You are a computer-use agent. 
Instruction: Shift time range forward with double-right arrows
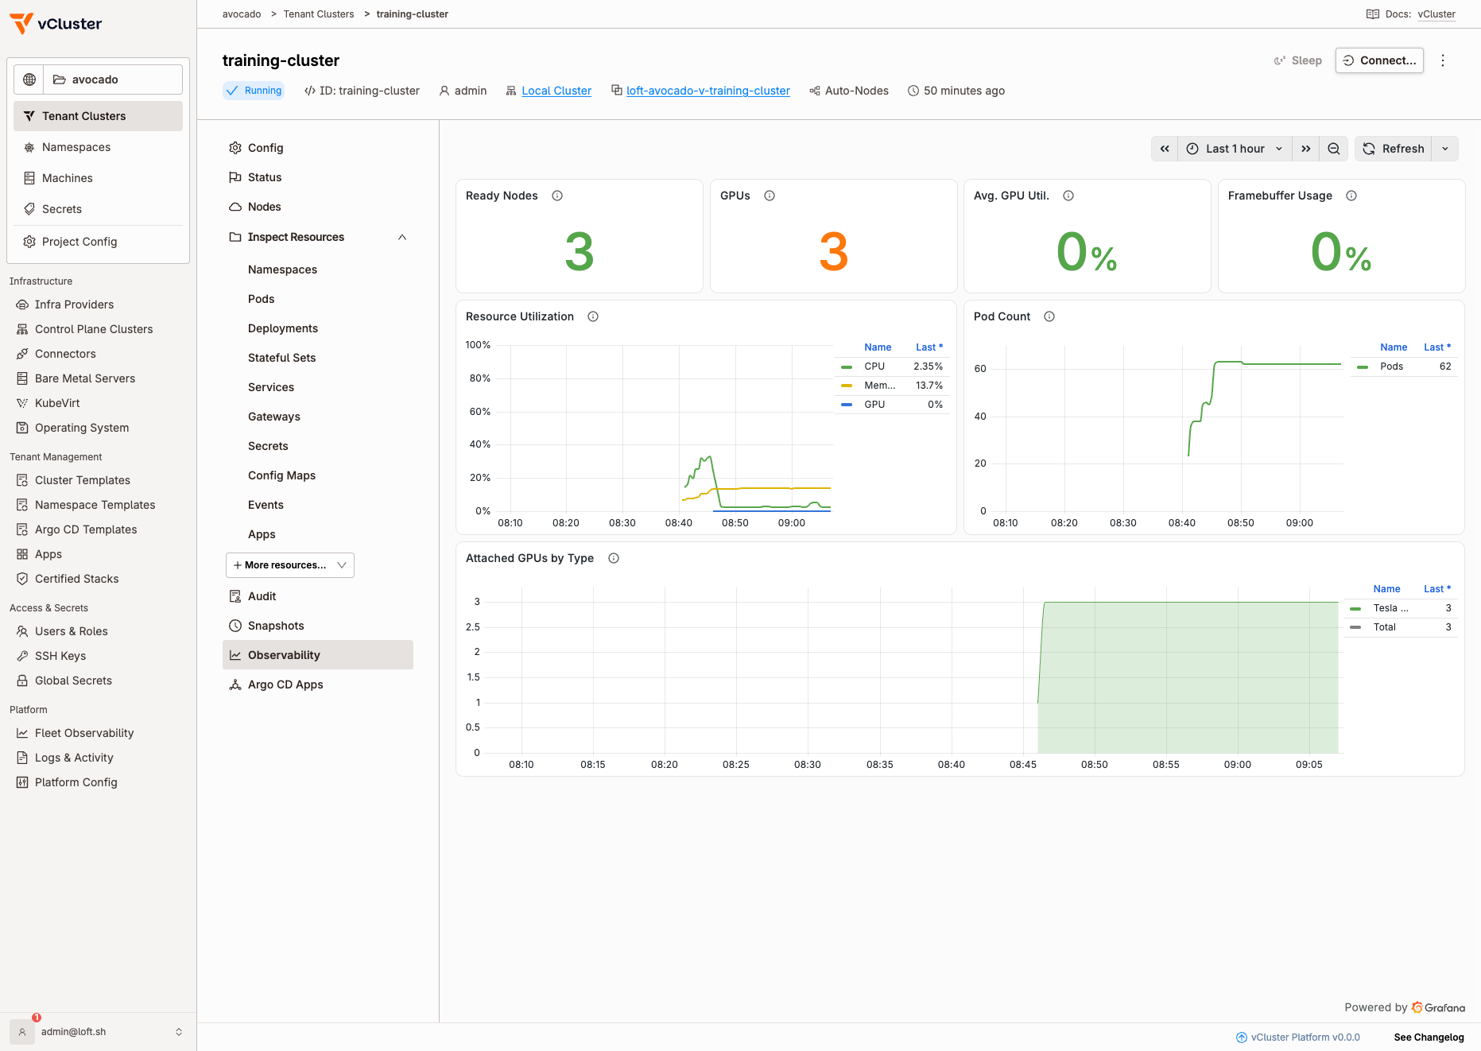(x=1306, y=149)
